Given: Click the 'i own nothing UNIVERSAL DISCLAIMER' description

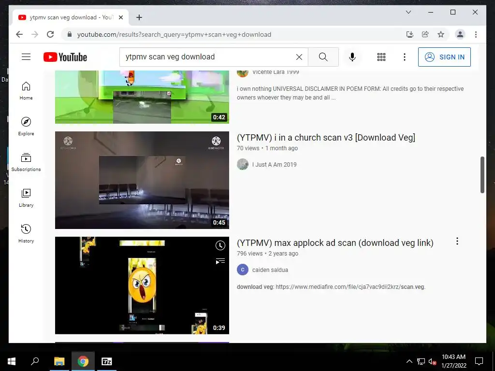Looking at the screenshot, I should (x=350, y=93).
